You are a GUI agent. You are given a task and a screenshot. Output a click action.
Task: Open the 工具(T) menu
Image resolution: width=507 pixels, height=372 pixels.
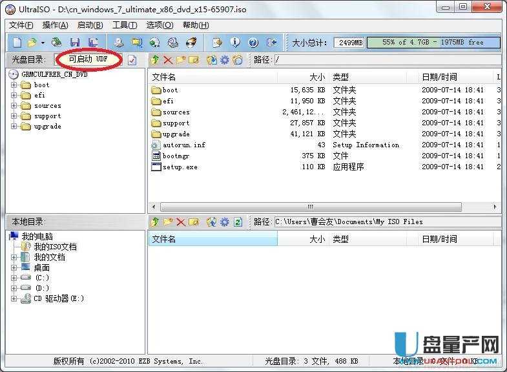pyautogui.click(x=124, y=25)
